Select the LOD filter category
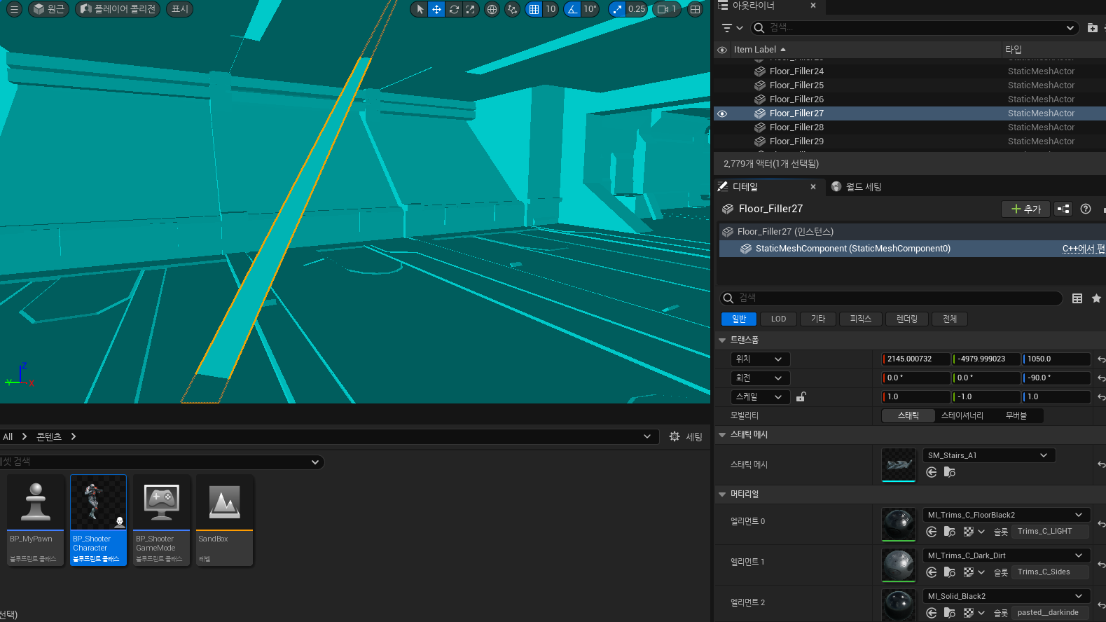Screen dimensions: 1106x622 (778, 319)
